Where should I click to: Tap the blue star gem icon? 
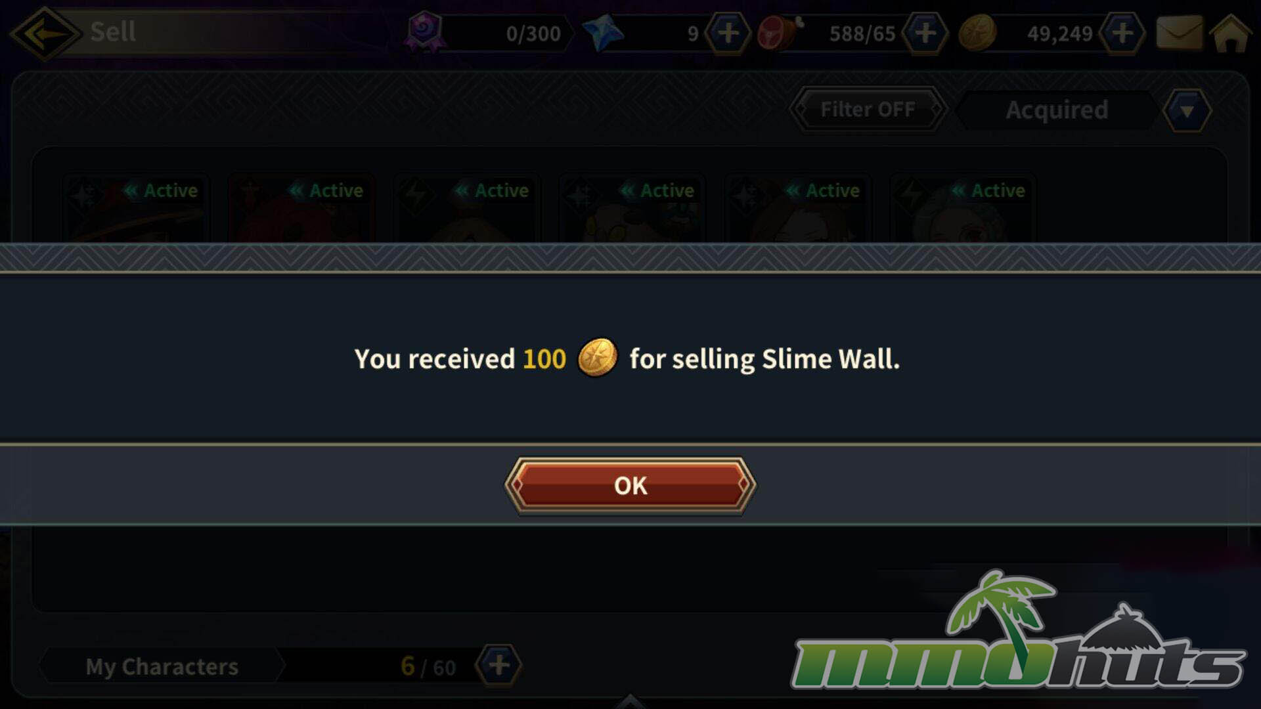coord(603,33)
